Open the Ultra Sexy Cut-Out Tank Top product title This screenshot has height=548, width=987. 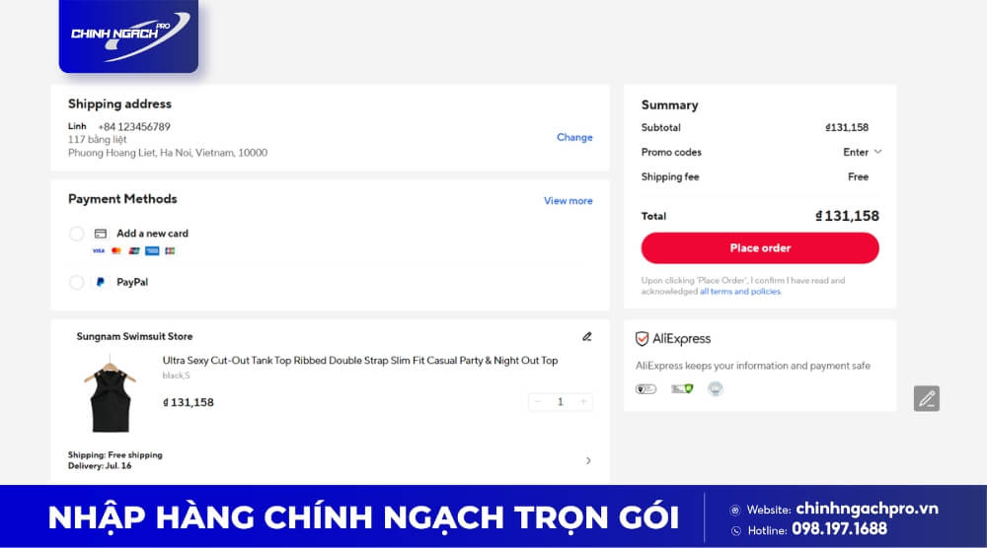[360, 361]
